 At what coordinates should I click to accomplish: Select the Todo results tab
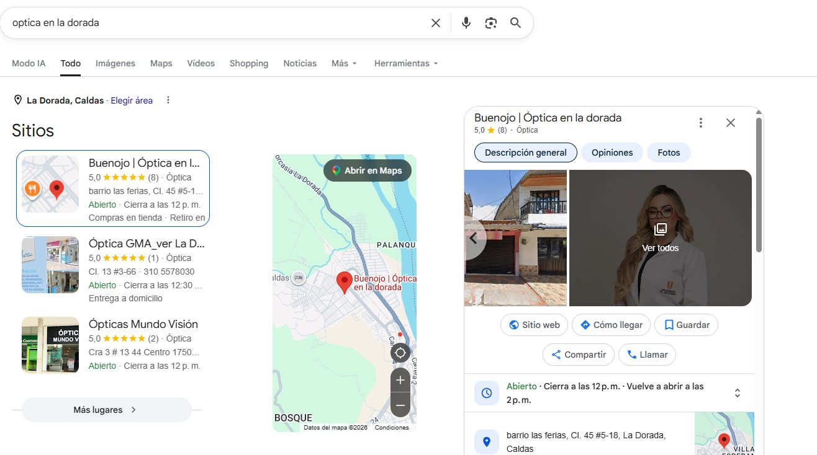tap(71, 63)
